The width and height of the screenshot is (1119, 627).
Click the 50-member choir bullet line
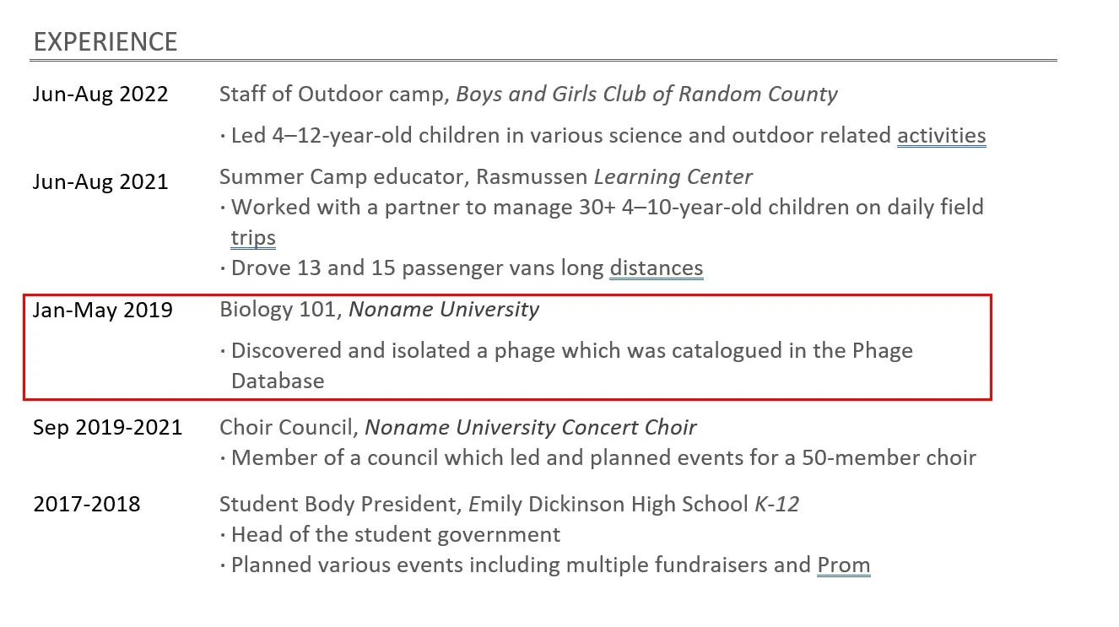603,458
